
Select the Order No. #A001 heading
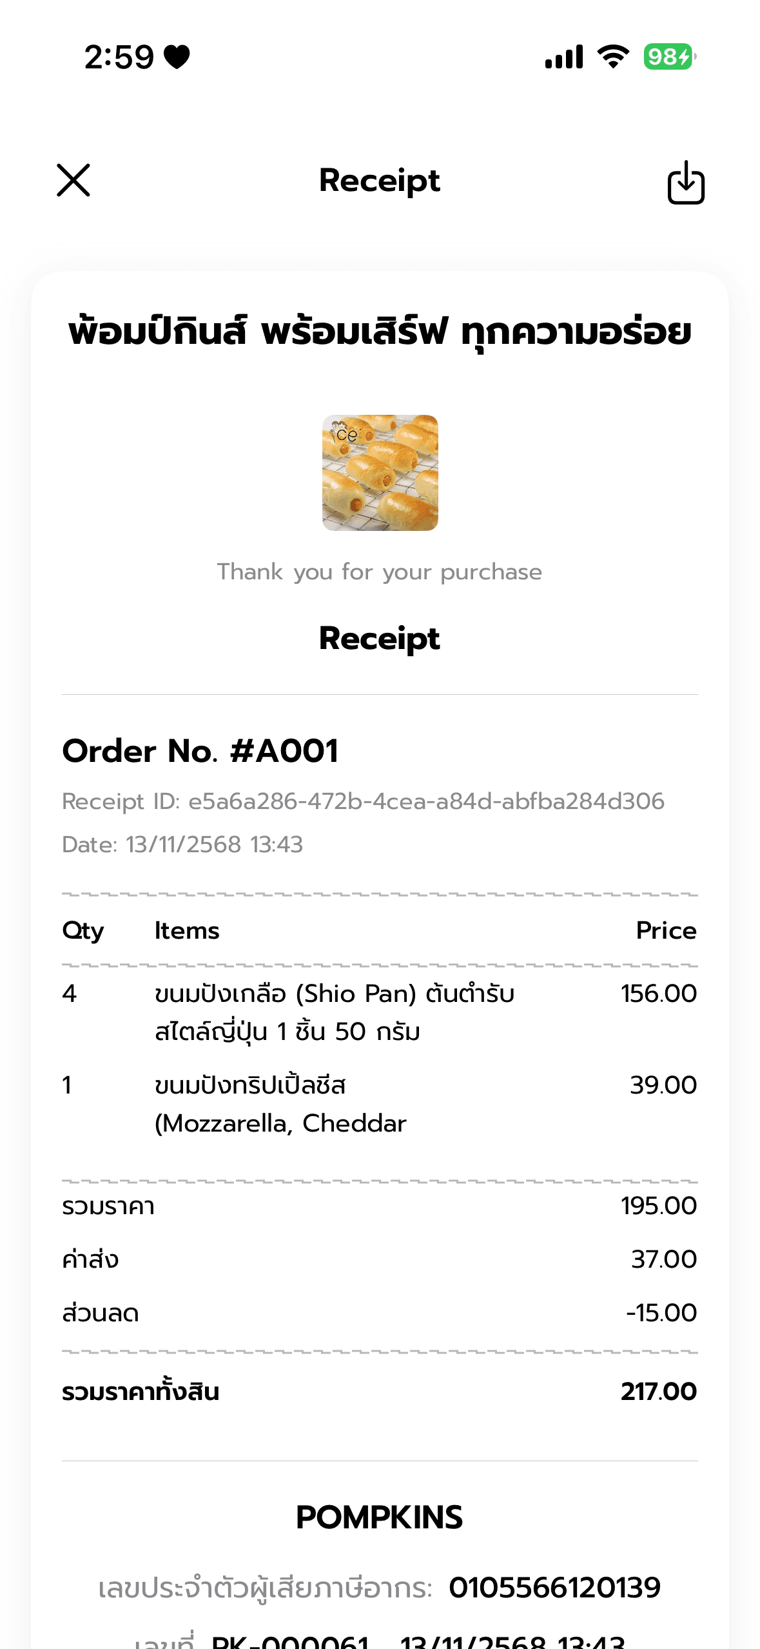[200, 751]
